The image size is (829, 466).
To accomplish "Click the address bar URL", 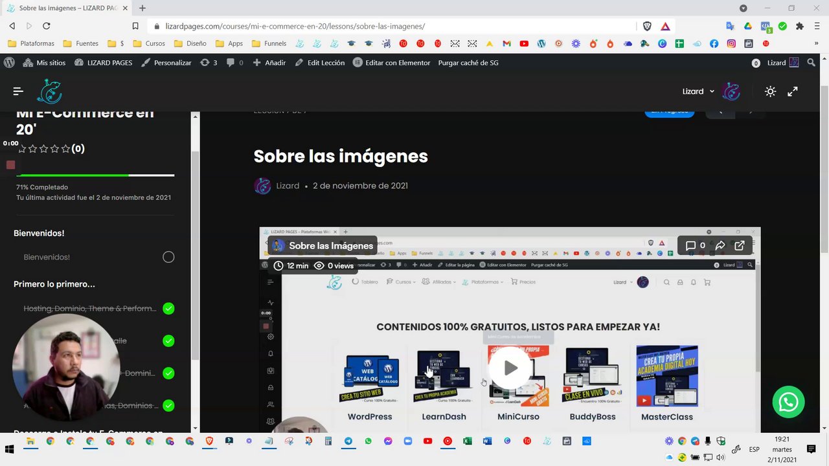I will [x=295, y=27].
